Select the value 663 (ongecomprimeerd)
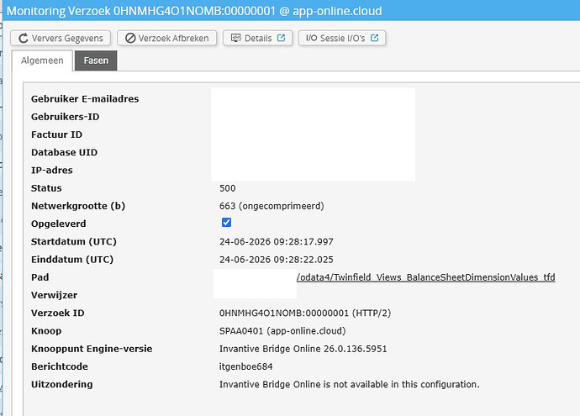 272,206
